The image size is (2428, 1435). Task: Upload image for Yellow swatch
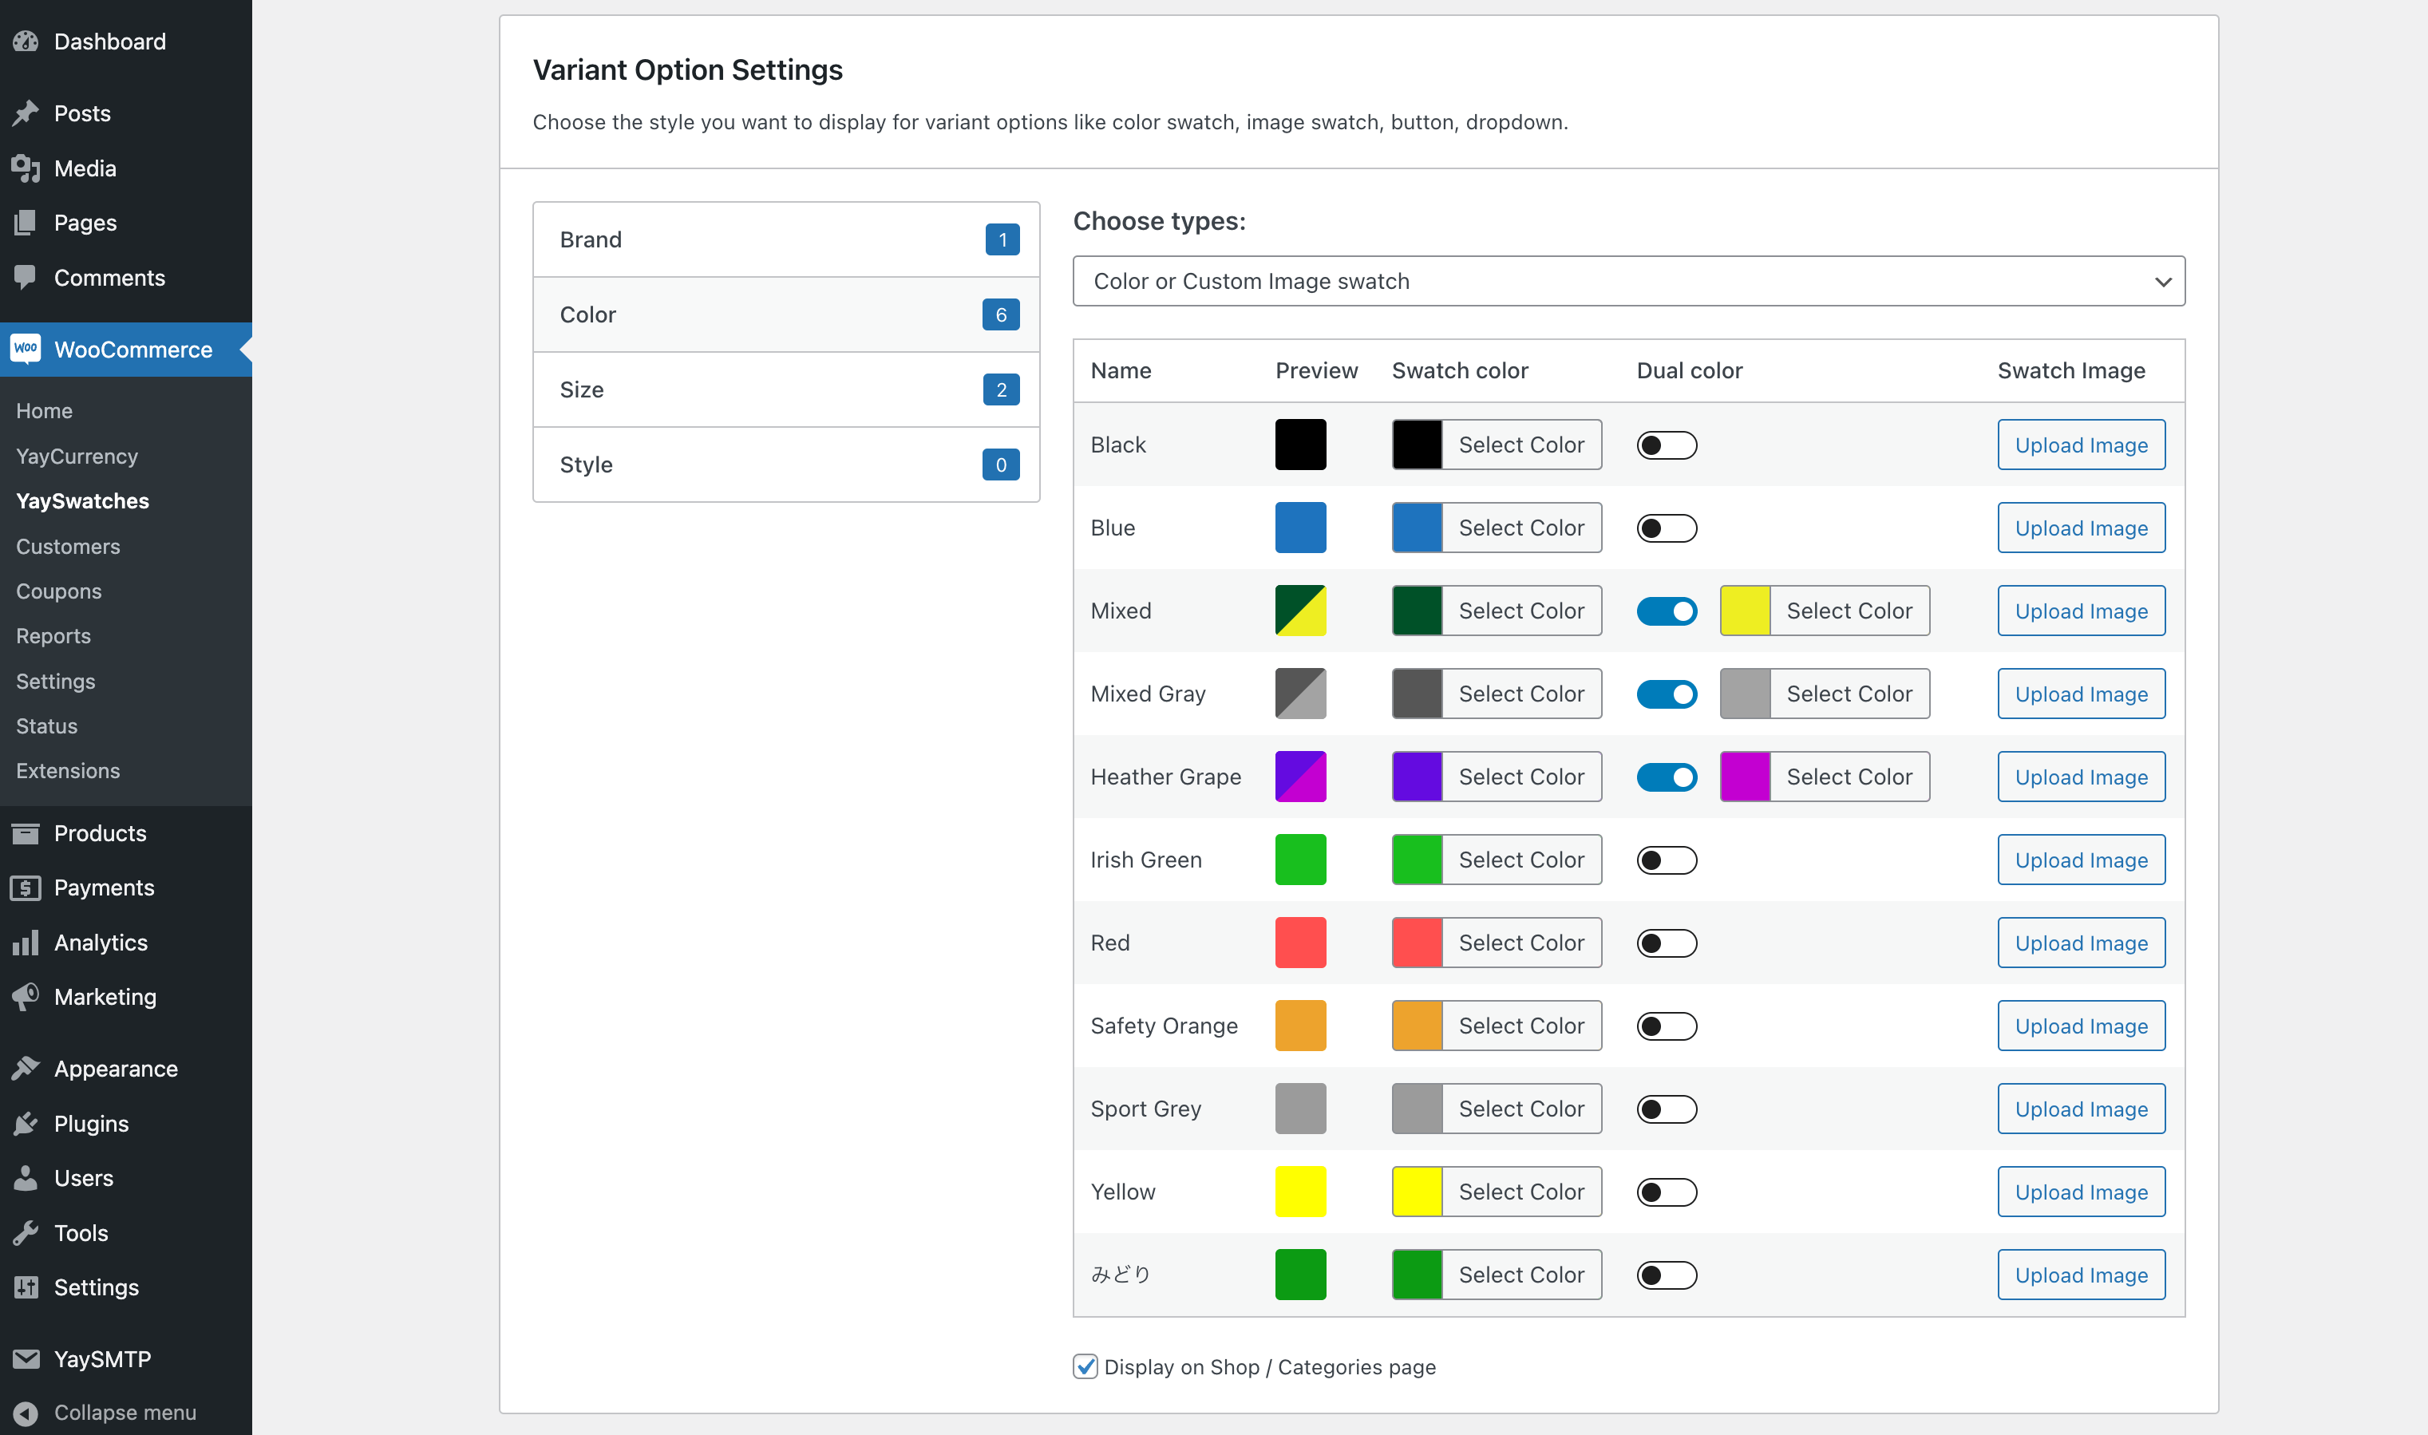pyautogui.click(x=2081, y=1192)
